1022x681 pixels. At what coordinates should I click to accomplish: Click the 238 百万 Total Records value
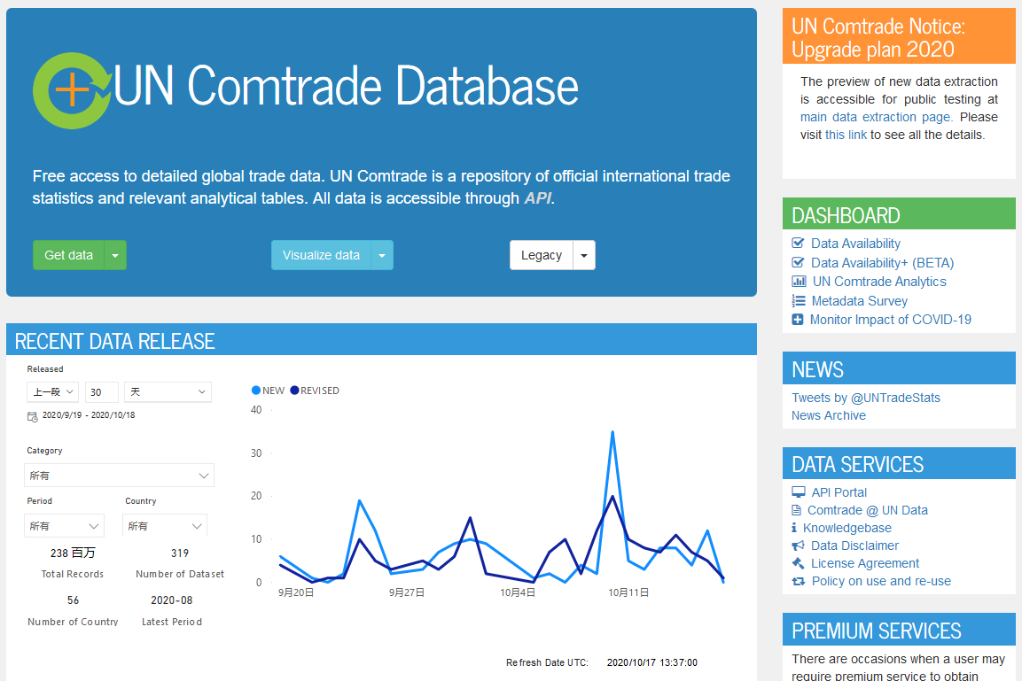coord(73,553)
